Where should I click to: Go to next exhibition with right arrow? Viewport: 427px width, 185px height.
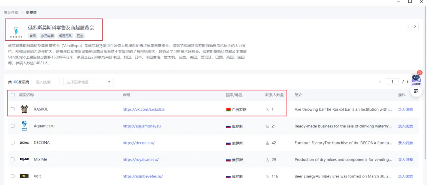[x=415, y=26]
